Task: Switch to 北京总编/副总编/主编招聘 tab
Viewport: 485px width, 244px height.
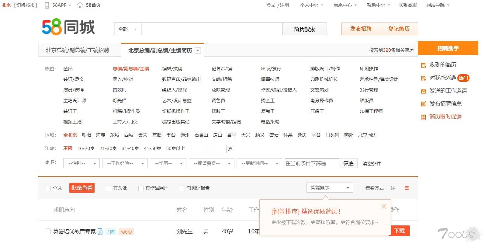Action: click(x=77, y=50)
